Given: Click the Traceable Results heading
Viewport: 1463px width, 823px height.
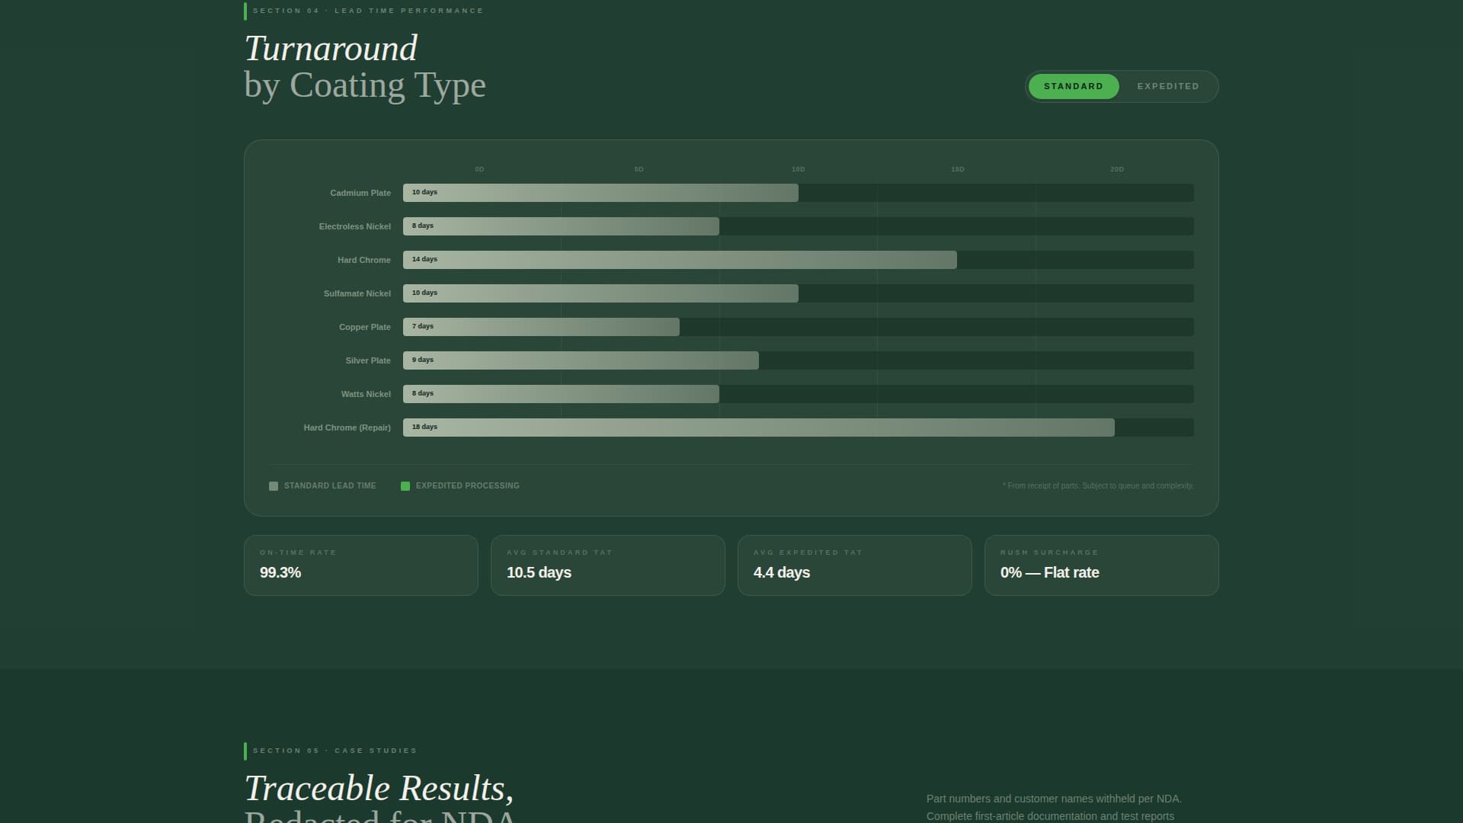Looking at the screenshot, I should click(x=379, y=788).
